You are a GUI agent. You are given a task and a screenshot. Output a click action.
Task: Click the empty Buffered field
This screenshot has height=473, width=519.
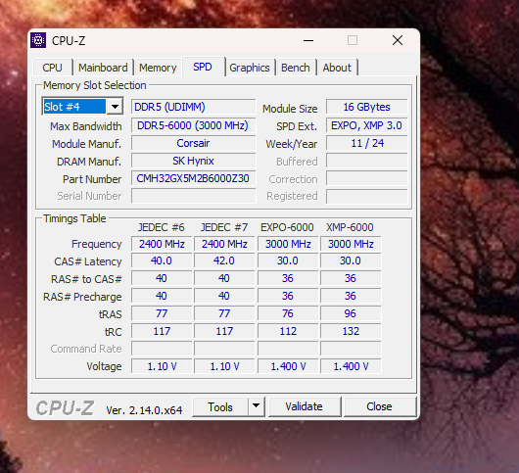(367, 161)
